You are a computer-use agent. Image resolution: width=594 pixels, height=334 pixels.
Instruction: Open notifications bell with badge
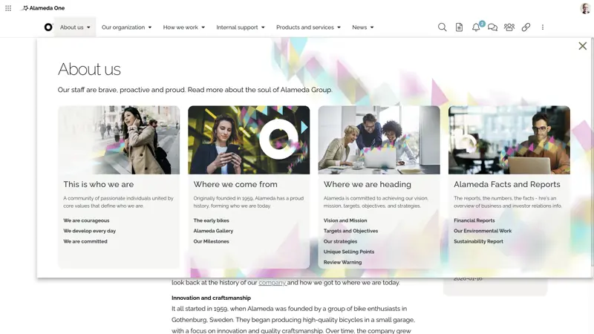click(x=477, y=27)
